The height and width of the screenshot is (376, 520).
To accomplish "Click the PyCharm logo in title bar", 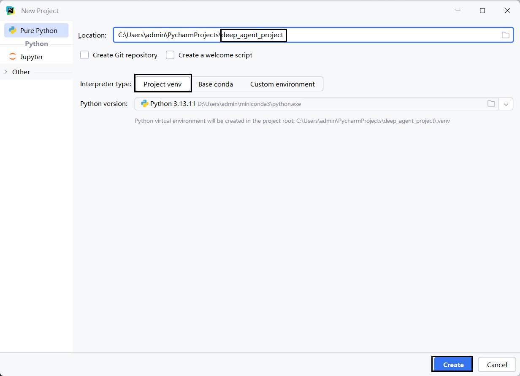I will [x=11, y=11].
